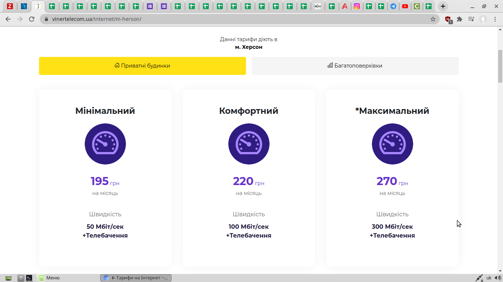Click the *Максимальний tariff heading
This screenshot has width=503, height=282.
[393, 111]
